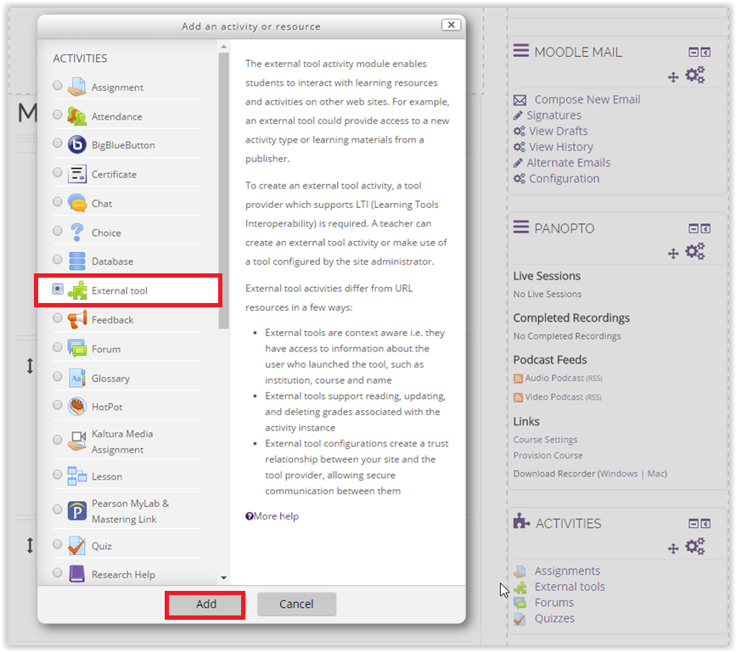The image size is (736, 652).
Task: Select the Choice radio button
Action: [x=57, y=230]
